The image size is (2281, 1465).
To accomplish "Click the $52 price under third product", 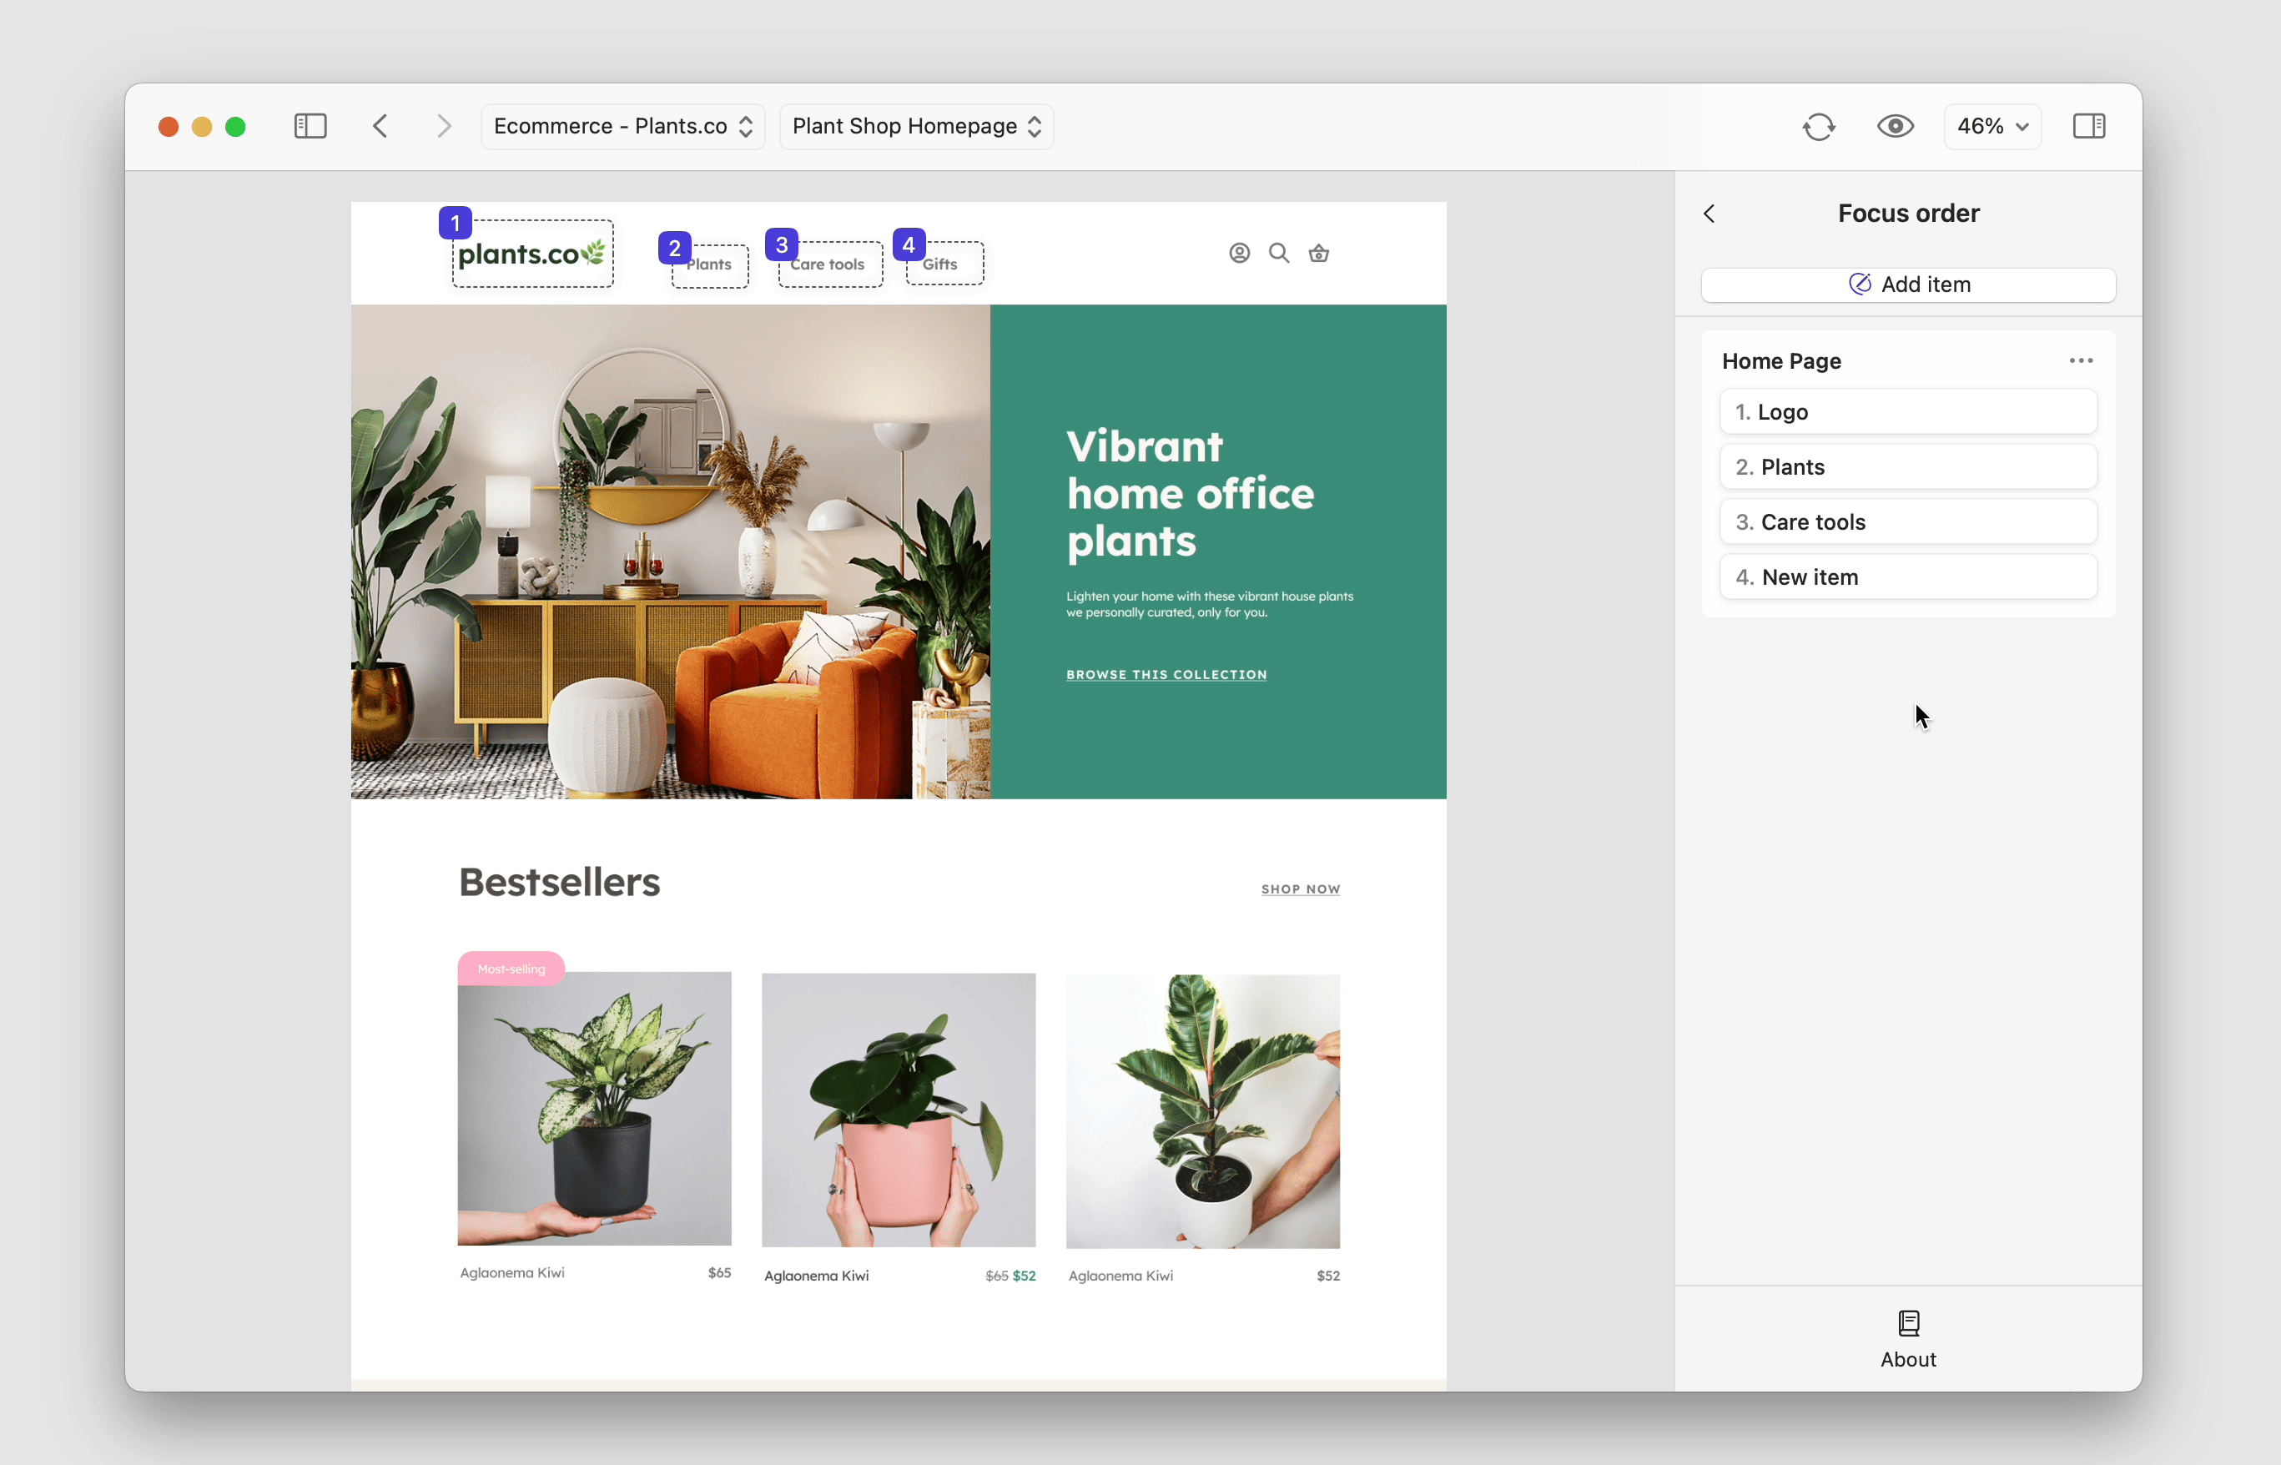I will tap(1328, 1276).
